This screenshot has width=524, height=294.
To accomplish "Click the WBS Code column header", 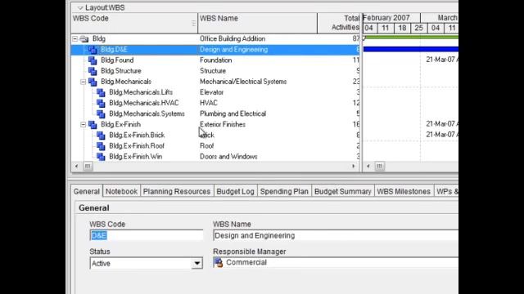I will (x=134, y=23).
